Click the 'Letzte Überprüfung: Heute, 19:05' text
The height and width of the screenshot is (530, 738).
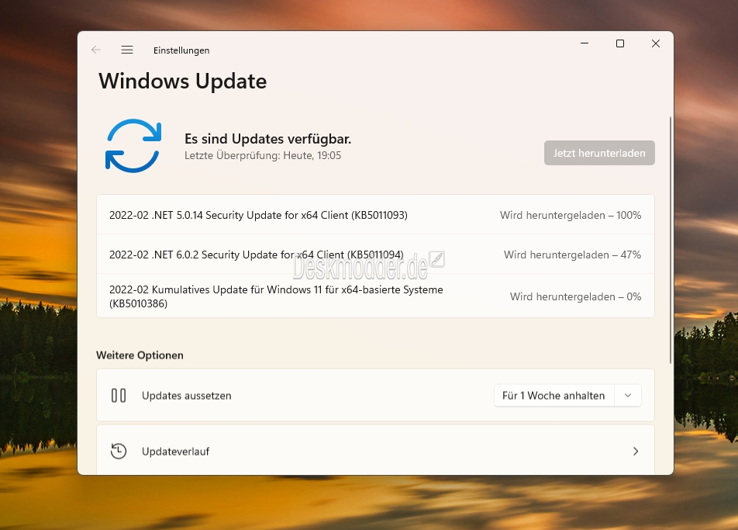(263, 155)
